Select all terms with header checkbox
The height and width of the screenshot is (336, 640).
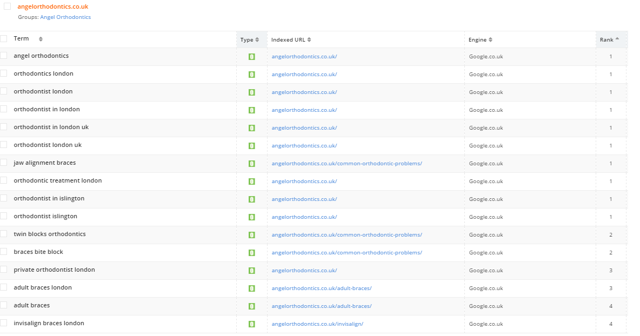pyautogui.click(x=4, y=38)
